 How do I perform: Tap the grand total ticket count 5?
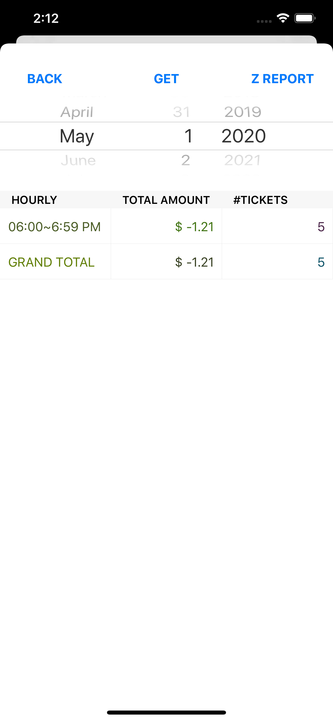pyautogui.click(x=321, y=262)
